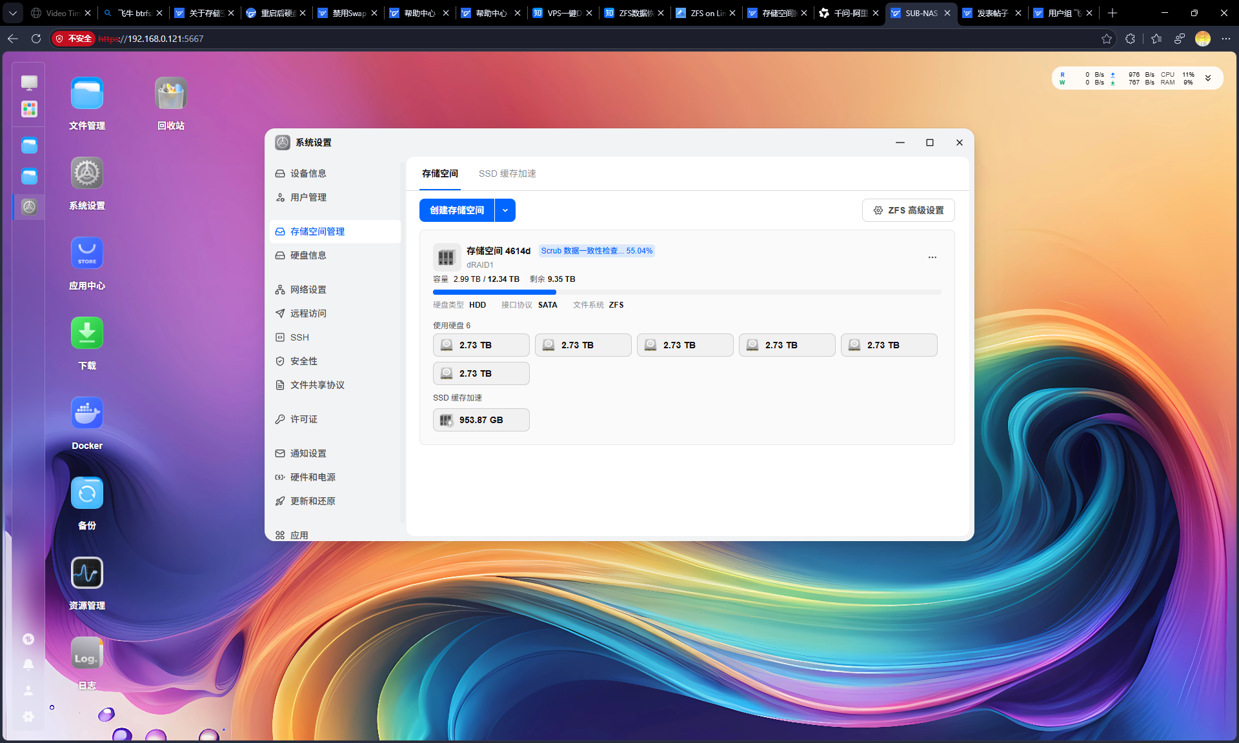Click the browser address bar URL

[151, 39]
